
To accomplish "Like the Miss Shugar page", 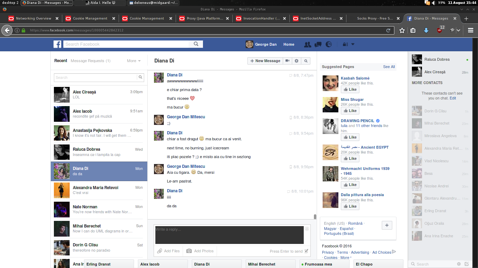I will pyautogui.click(x=350, y=111).
